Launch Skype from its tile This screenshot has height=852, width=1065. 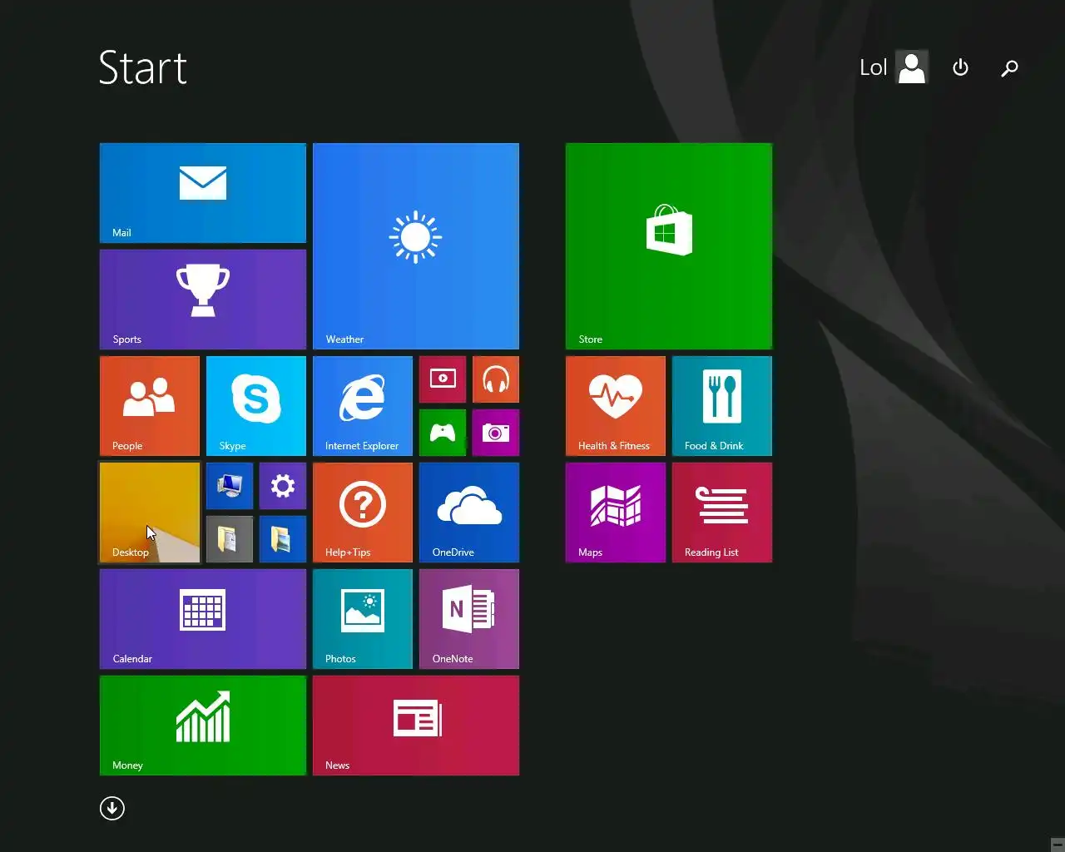(x=256, y=406)
